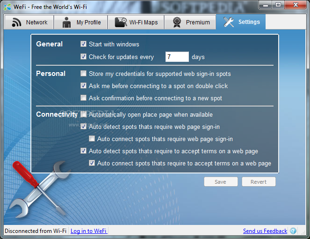This screenshot has width=310, height=239.
Task: Click the window resize grip corner
Action: [303, 232]
